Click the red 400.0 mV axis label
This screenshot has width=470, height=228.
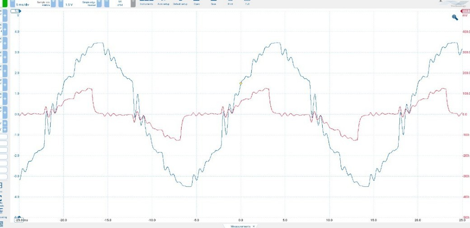(x=466, y=32)
